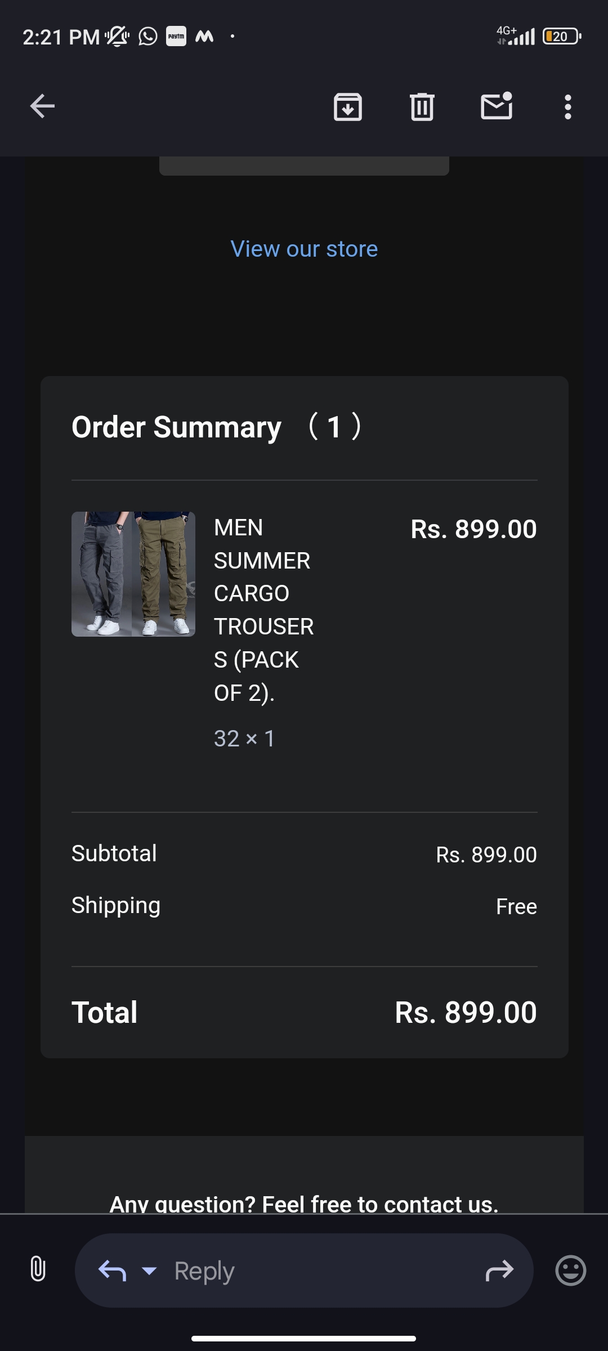Tap the Order Summary heading
This screenshot has height=1351, width=608.
[176, 427]
